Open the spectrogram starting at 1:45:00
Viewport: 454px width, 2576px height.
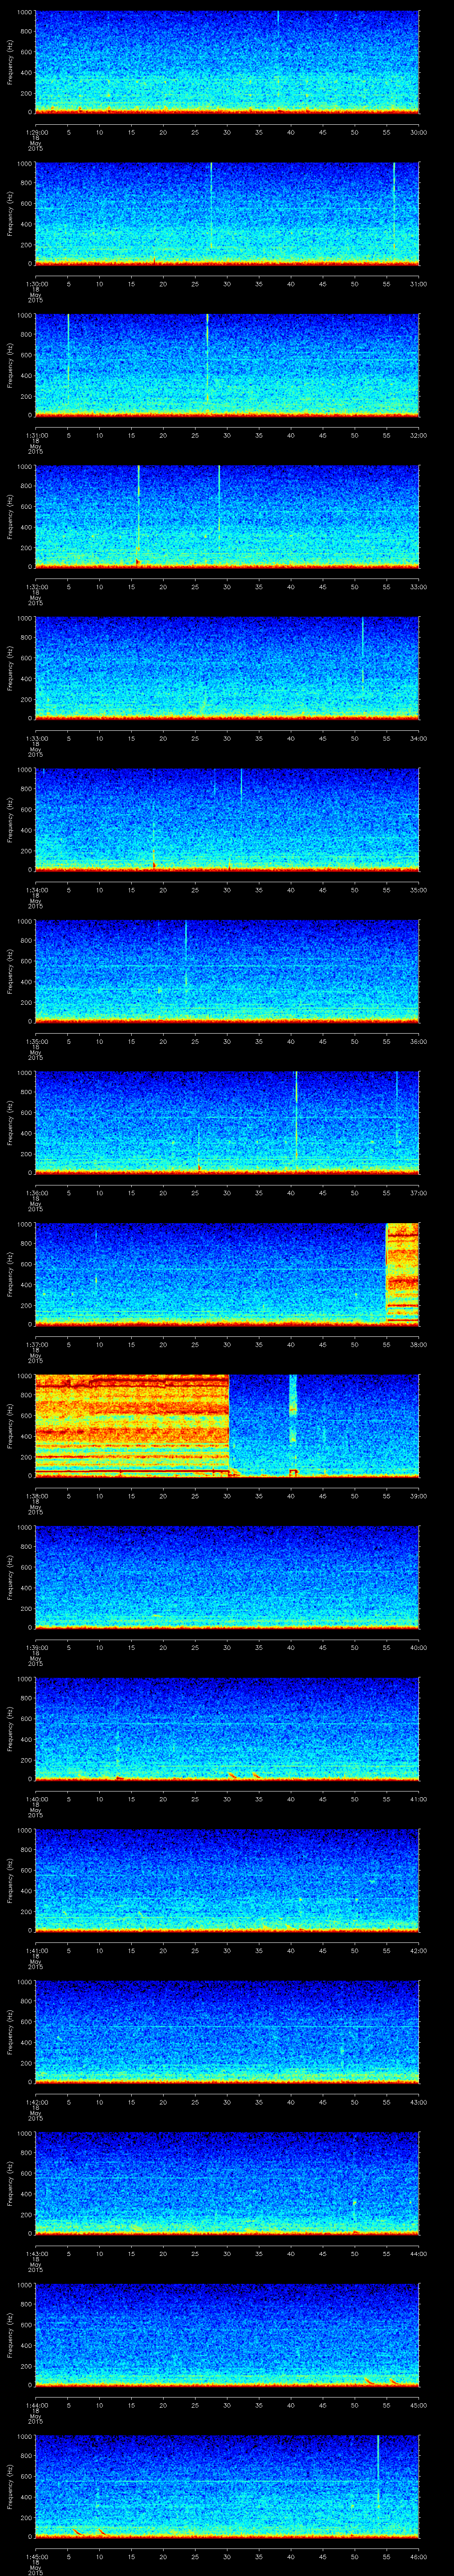(x=227, y=2487)
